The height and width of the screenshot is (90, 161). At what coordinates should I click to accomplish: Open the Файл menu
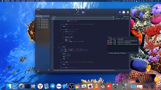point(13,1)
